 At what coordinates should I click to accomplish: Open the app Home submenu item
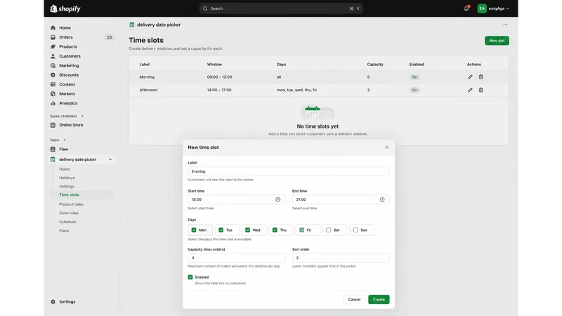click(65, 169)
